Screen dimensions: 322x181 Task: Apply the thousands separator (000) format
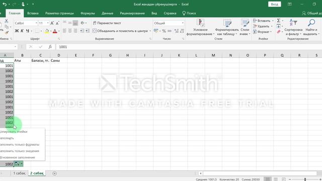pyautogui.click(x=170, y=31)
